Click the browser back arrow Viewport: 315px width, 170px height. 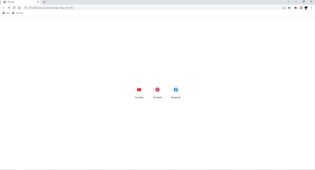coord(3,8)
